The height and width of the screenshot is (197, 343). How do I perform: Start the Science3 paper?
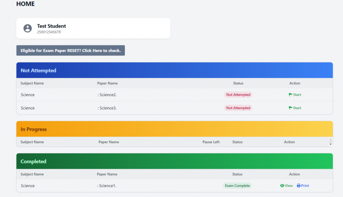[297, 108]
